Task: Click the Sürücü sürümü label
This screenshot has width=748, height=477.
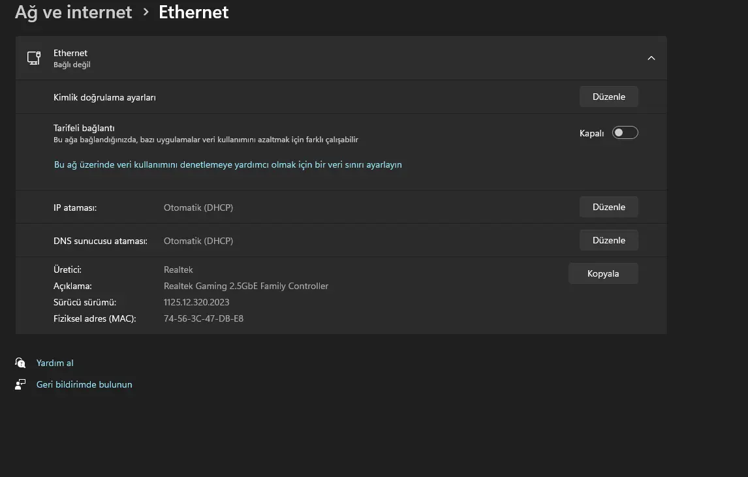Action: pos(85,302)
